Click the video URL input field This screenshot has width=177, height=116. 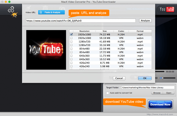[81, 21]
